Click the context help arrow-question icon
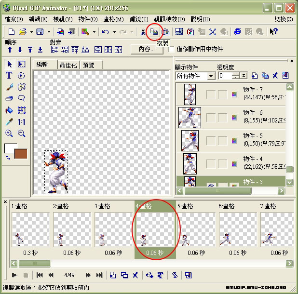 coord(273,31)
